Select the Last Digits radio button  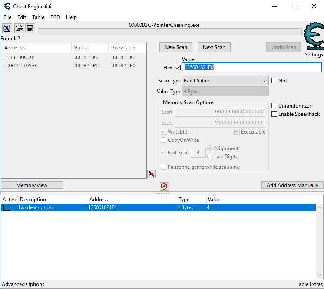point(210,157)
